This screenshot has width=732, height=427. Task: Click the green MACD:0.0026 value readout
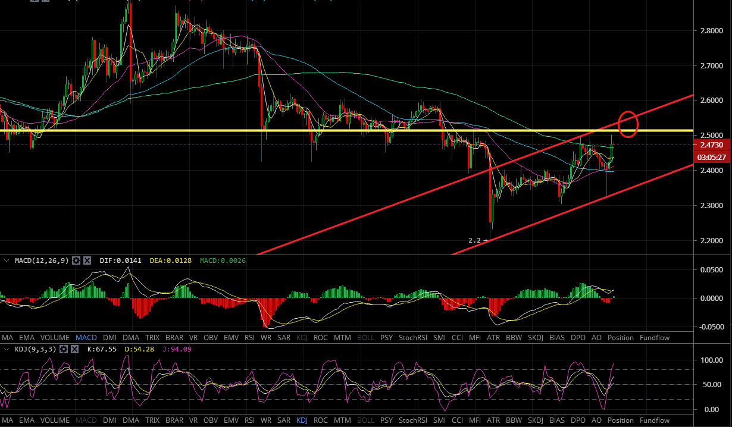(x=223, y=260)
